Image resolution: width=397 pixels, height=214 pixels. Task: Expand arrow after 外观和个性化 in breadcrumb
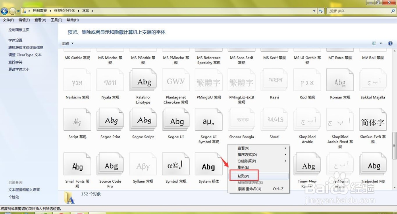79,11
